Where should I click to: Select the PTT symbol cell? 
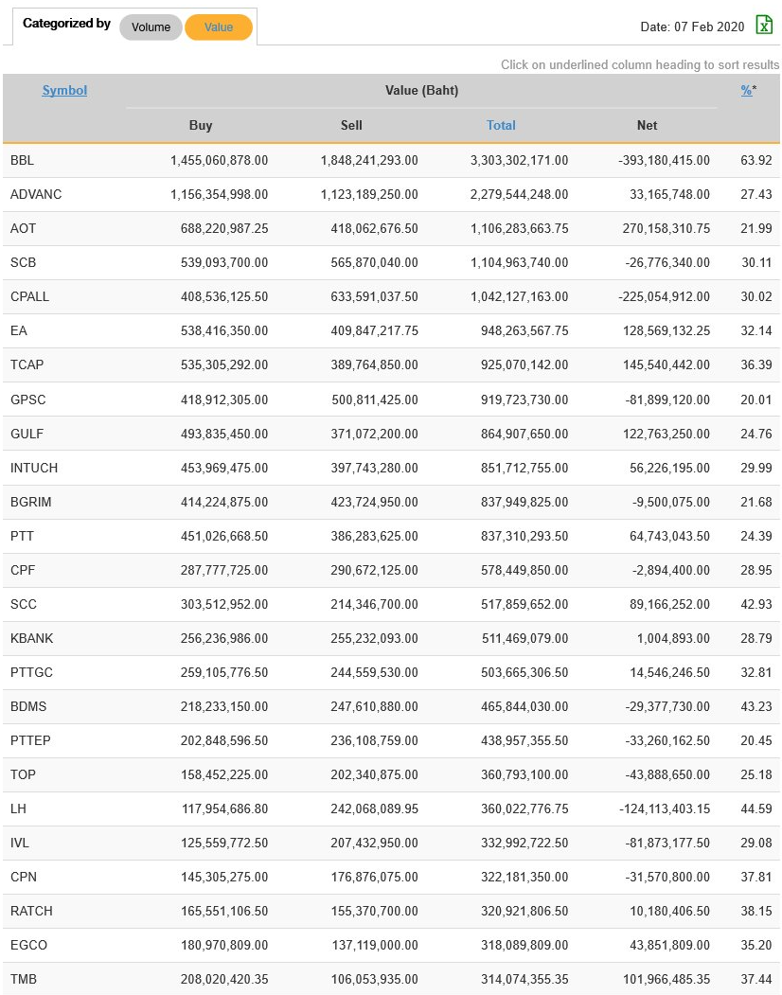[23, 536]
